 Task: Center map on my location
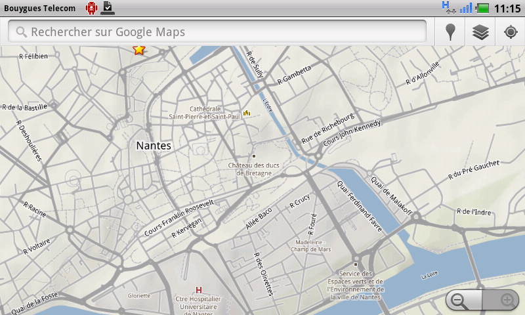511,31
